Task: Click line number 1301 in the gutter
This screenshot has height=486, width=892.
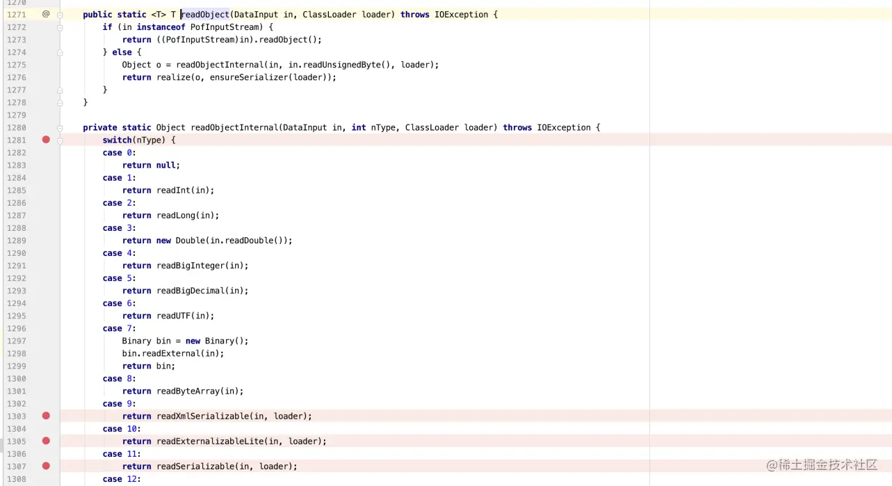Action: [17, 391]
